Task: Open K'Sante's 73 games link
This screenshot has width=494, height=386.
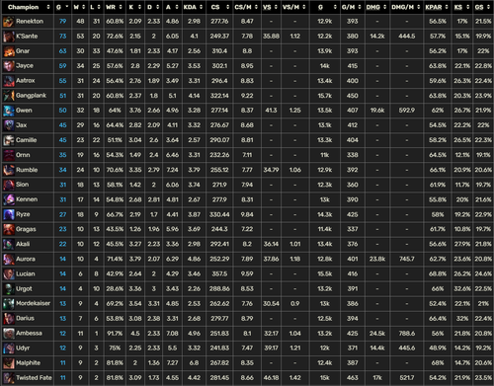Action: click(62, 37)
